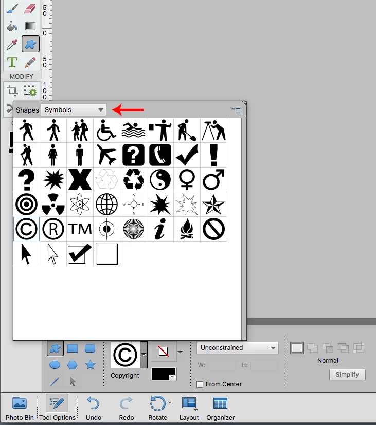Pick Rounded Rectangle tool in Tool Options
The image size is (376, 425).
[90, 348]
